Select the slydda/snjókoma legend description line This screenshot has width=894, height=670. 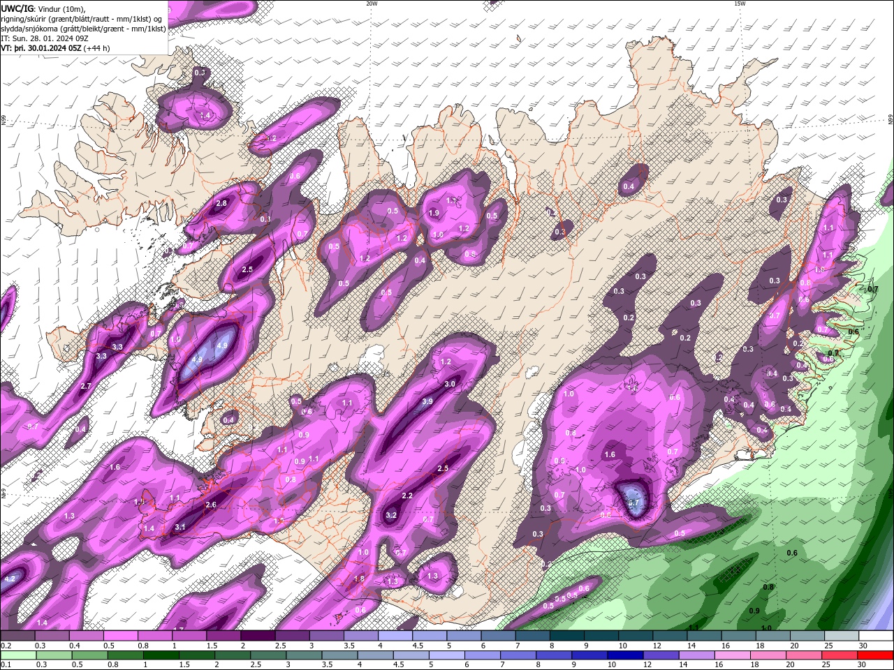[83, 29]
